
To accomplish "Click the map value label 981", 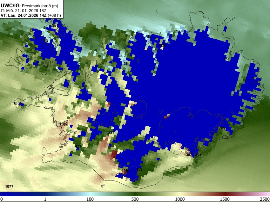I will click(55, 25).
